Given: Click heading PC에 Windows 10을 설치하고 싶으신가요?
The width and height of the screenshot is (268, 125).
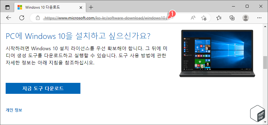Looking at the screenshot, I should coord(78,36).
